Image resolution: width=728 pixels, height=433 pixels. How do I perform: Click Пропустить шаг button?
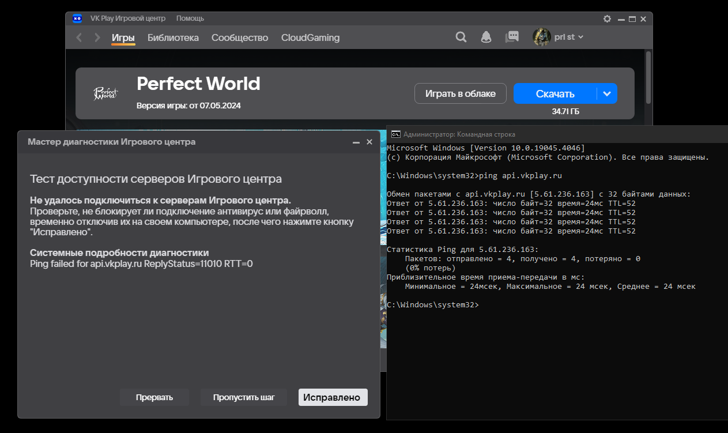(243, 397)
